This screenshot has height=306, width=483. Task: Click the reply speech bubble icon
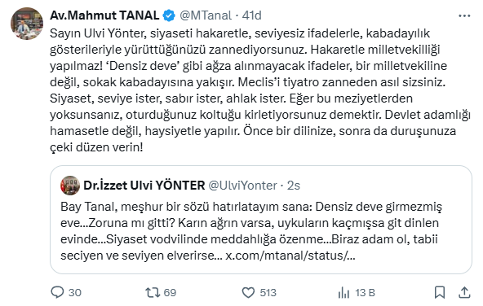coord(57,292)
